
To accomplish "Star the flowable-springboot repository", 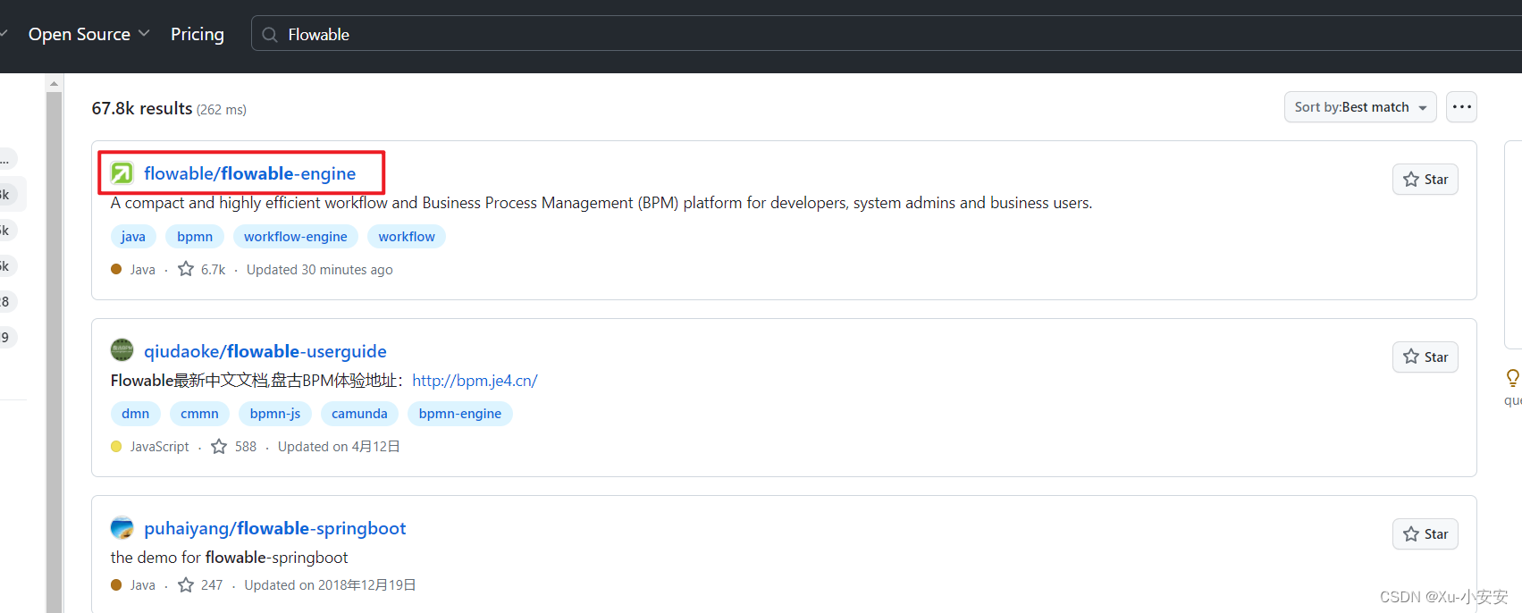I will coord(1425,534).
